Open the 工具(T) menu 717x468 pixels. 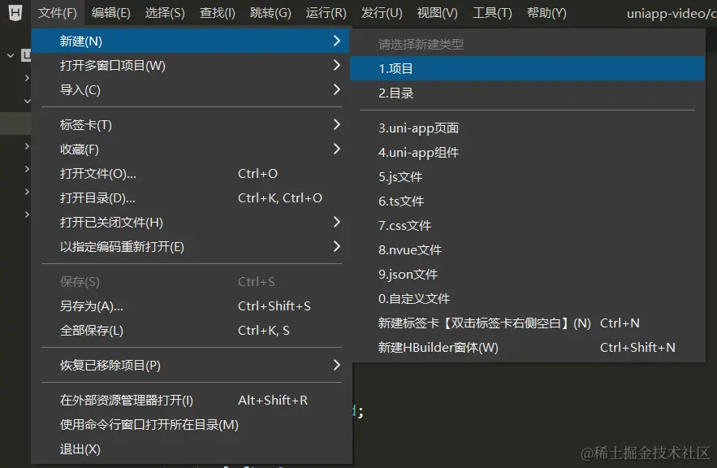tap(491, 13)
